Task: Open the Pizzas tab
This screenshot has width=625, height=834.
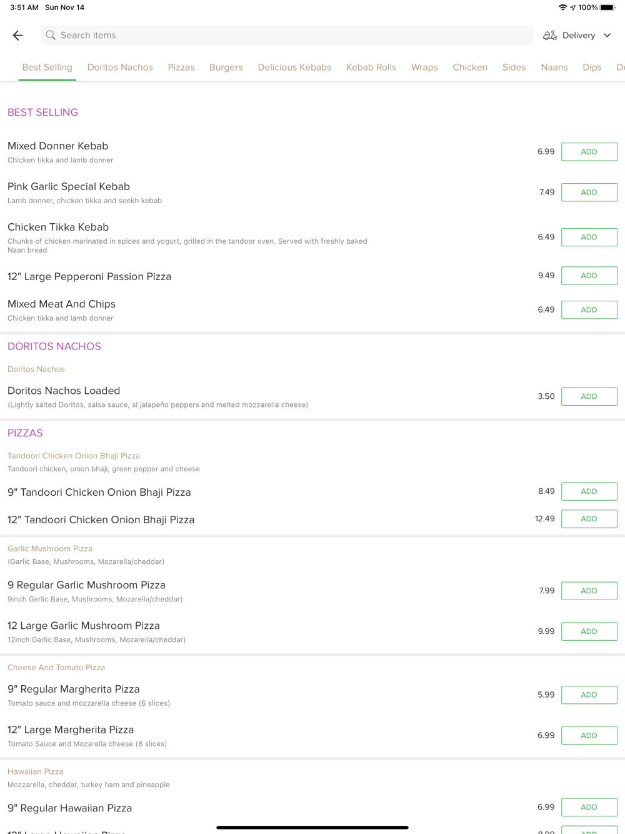Action: pyautogui.click(x=181, y=68)
